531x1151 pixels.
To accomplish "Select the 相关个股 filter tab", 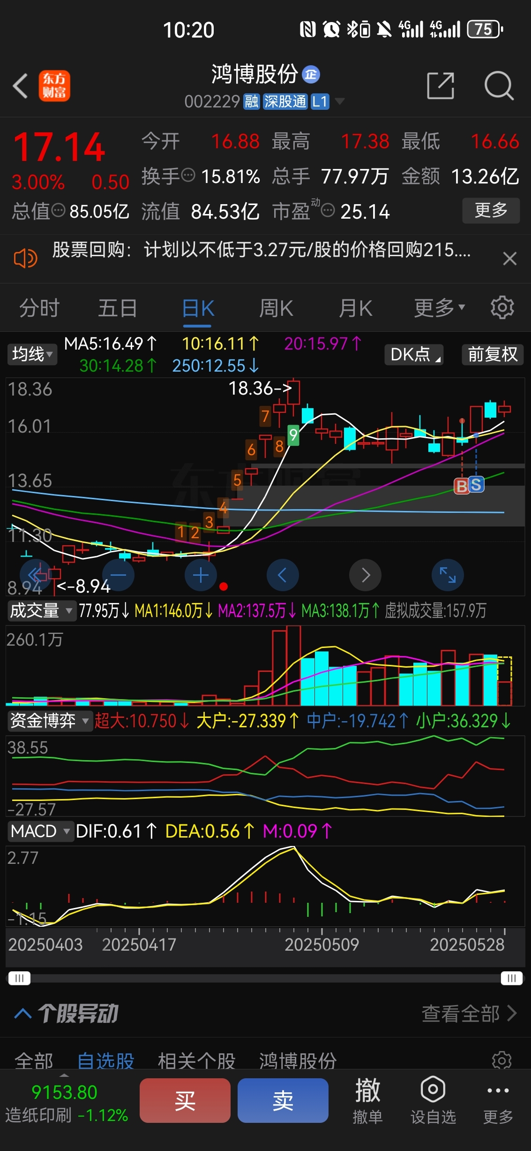I will click(x=196, y=1060).
